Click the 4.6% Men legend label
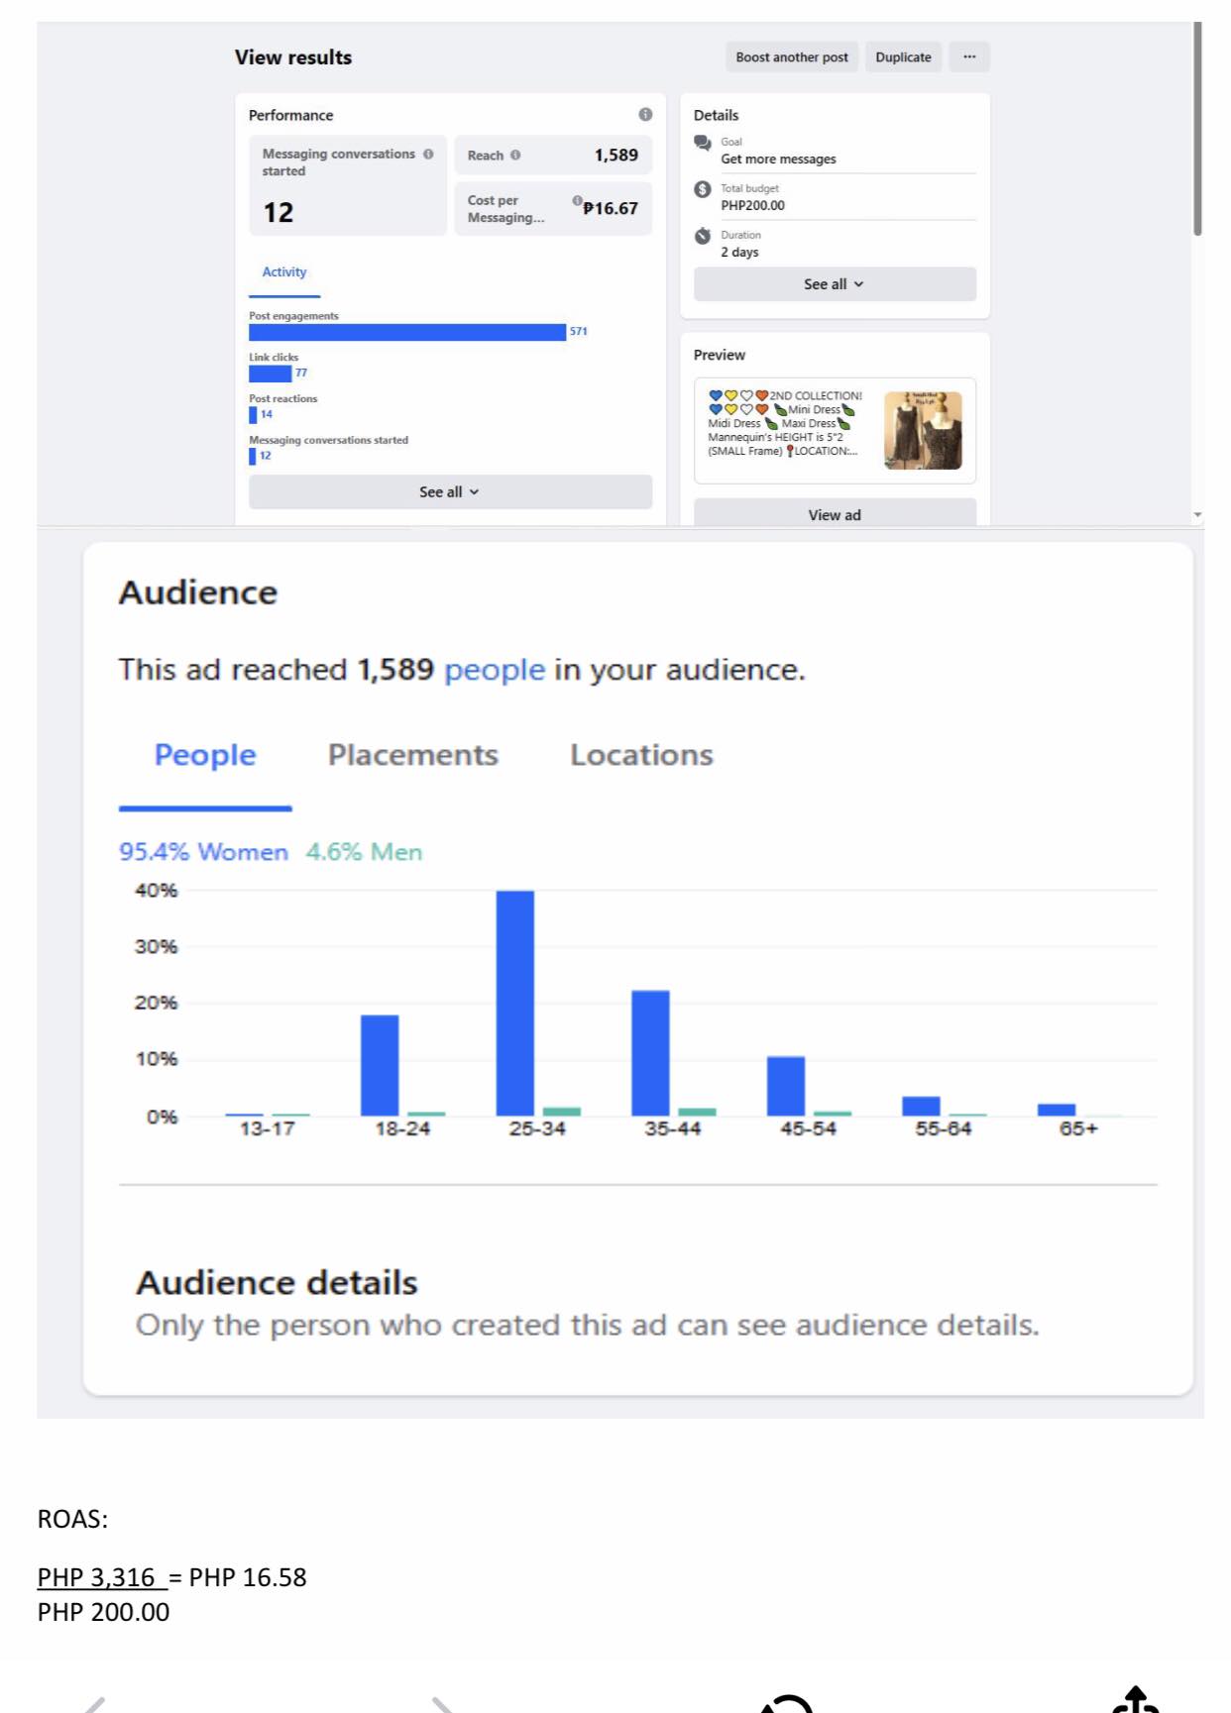 364,852
